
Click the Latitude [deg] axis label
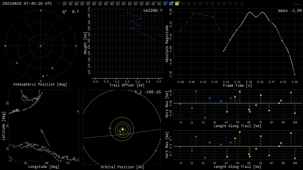[x=4, y=126]
